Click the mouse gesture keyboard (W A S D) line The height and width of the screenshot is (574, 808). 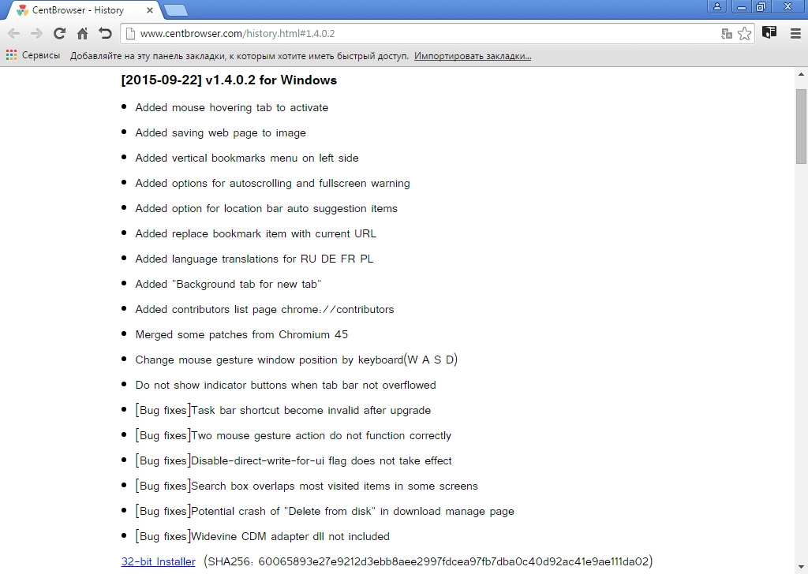coord(297,360)
